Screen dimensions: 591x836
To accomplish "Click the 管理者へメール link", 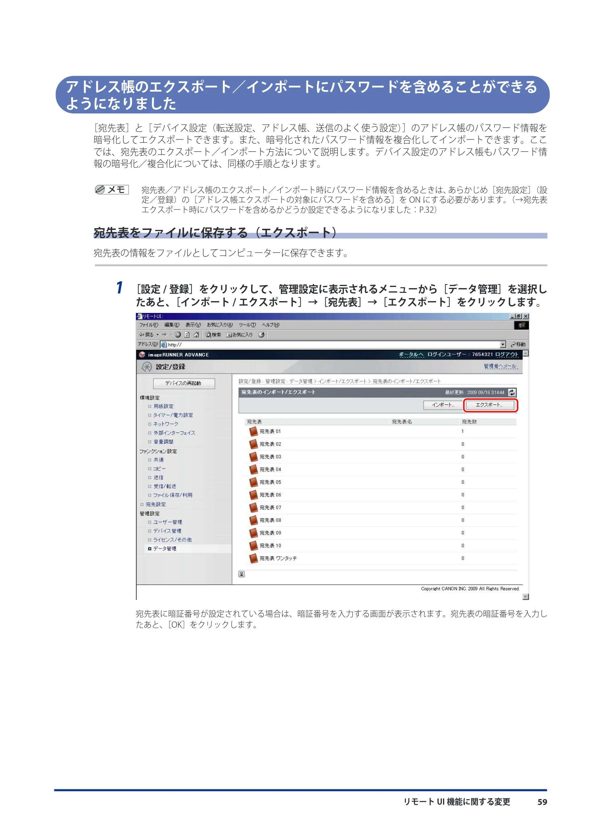I will pos(500,366).
